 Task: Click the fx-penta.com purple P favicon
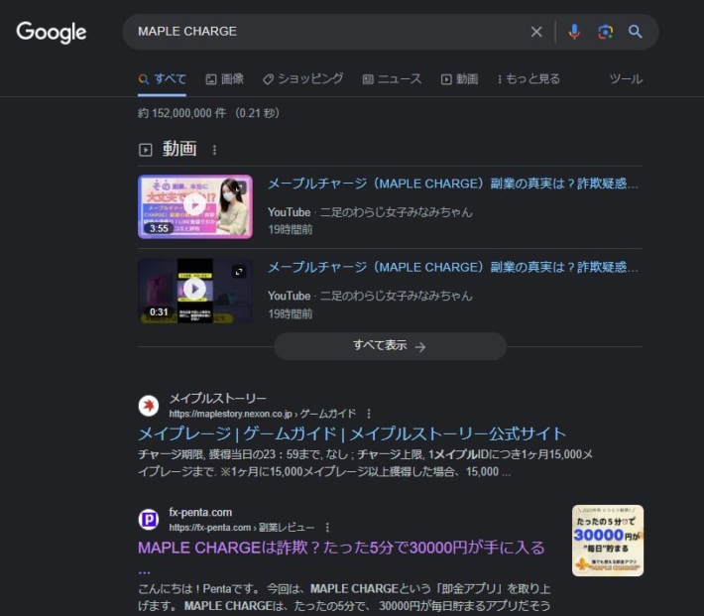pyautogui.click(x=149, y=520)
